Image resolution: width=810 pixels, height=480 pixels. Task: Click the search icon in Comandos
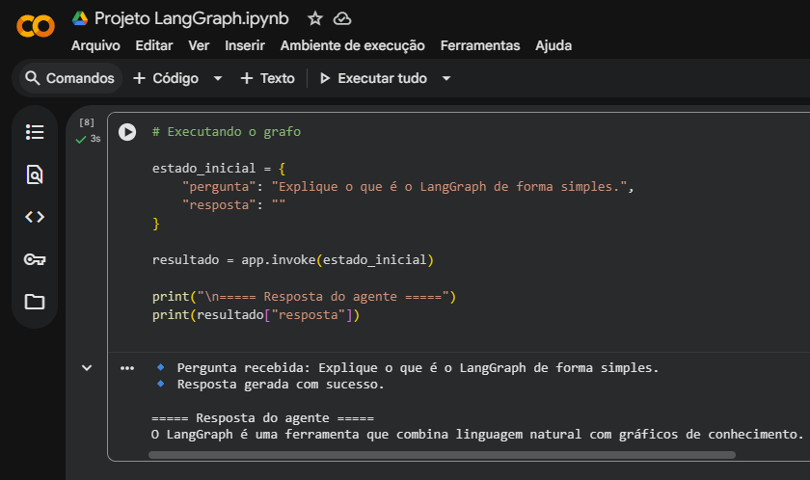[x=32, y=78]
